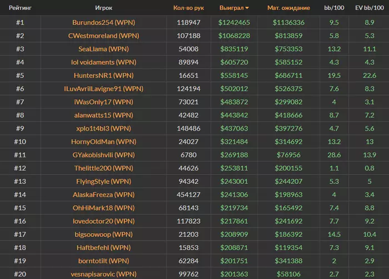Select winnings value $605720

(234, 62)
